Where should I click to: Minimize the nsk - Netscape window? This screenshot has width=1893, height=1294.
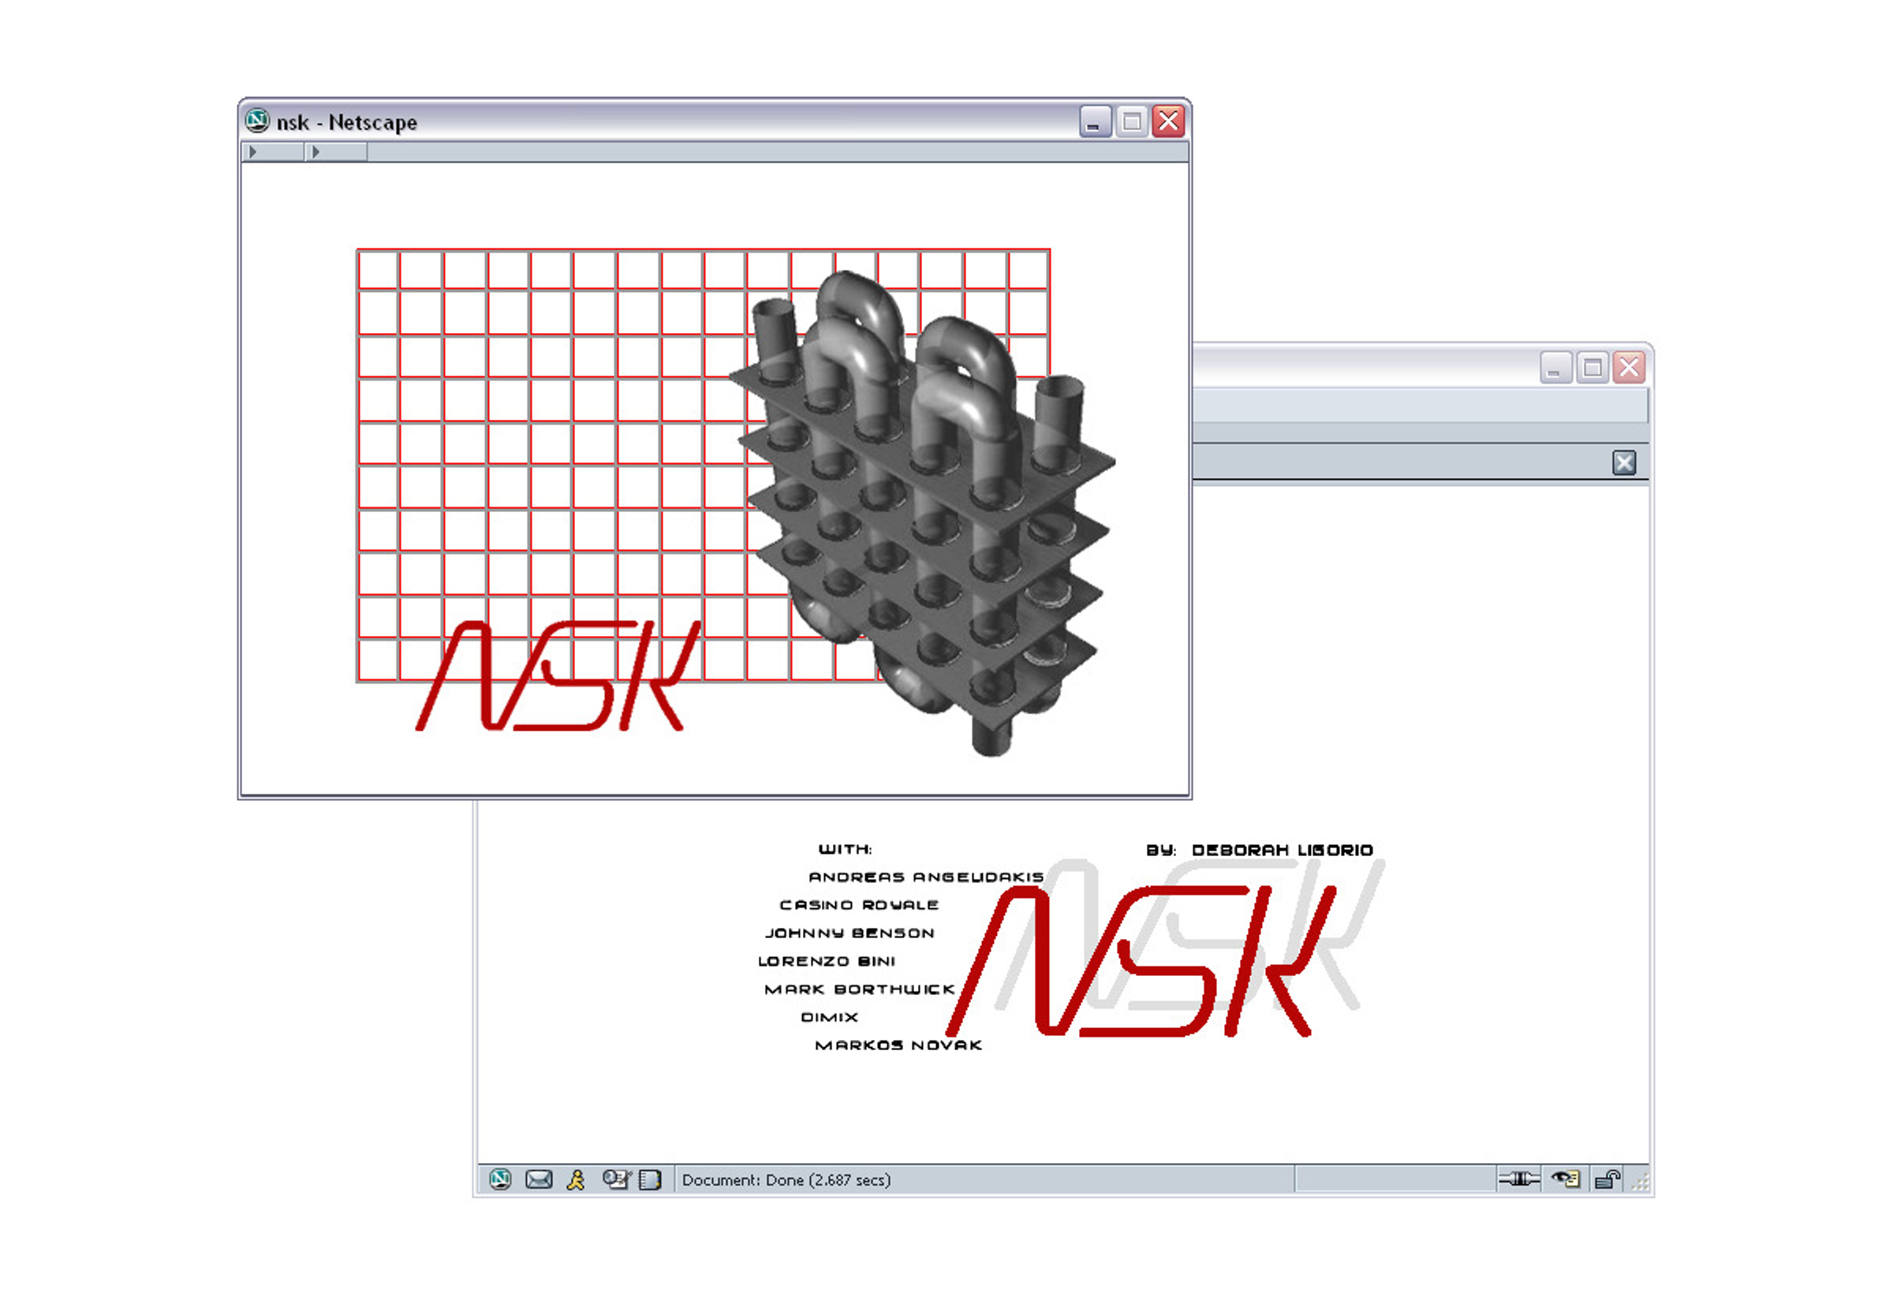pyautogui.click(x=1095, y=122)
